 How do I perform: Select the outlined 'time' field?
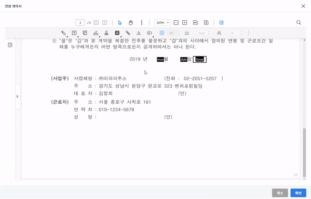pyautogui.click(x=200, y=59)
